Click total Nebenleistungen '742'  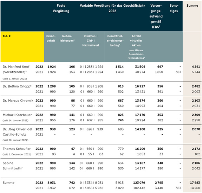coord(72,183)
